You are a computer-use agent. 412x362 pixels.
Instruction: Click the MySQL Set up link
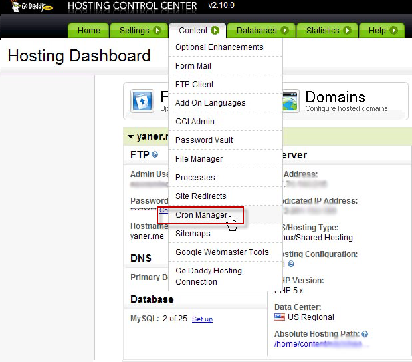[202, 319]
